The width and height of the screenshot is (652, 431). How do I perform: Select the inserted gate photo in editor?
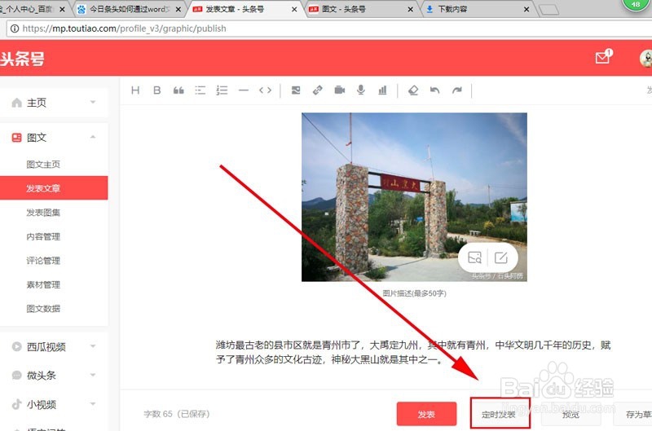[414, 197]
